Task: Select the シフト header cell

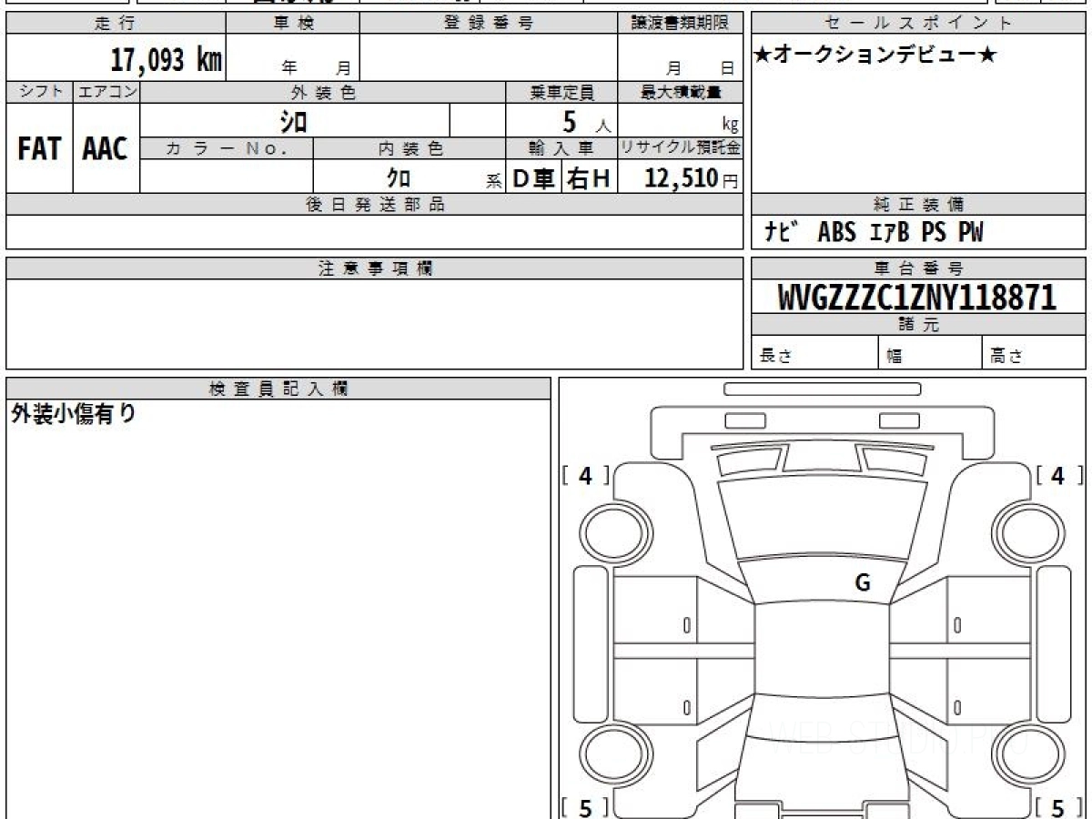Action: pos(39,92)
